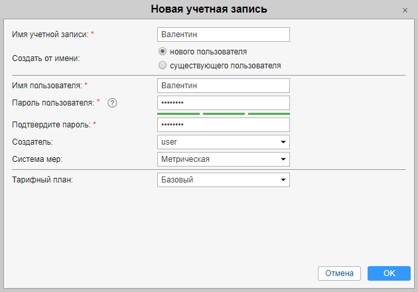
Task: Expand the measurement system dropdown
Action: click(224, 159)
